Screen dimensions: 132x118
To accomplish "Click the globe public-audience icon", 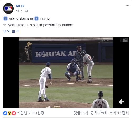I will (27, 11).
